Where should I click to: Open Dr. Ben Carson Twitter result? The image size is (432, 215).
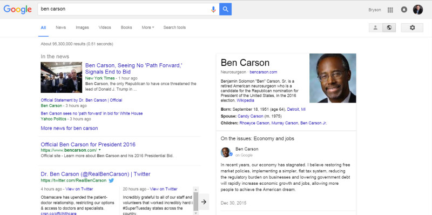(x=96, y=174)
